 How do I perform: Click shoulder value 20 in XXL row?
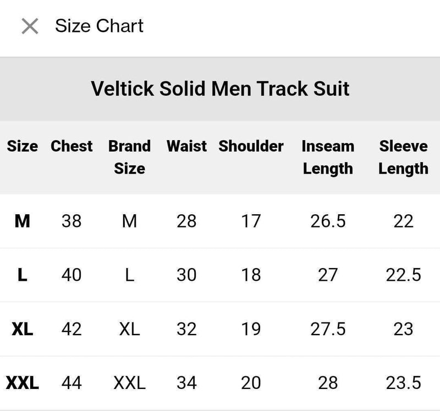(251, 382)
